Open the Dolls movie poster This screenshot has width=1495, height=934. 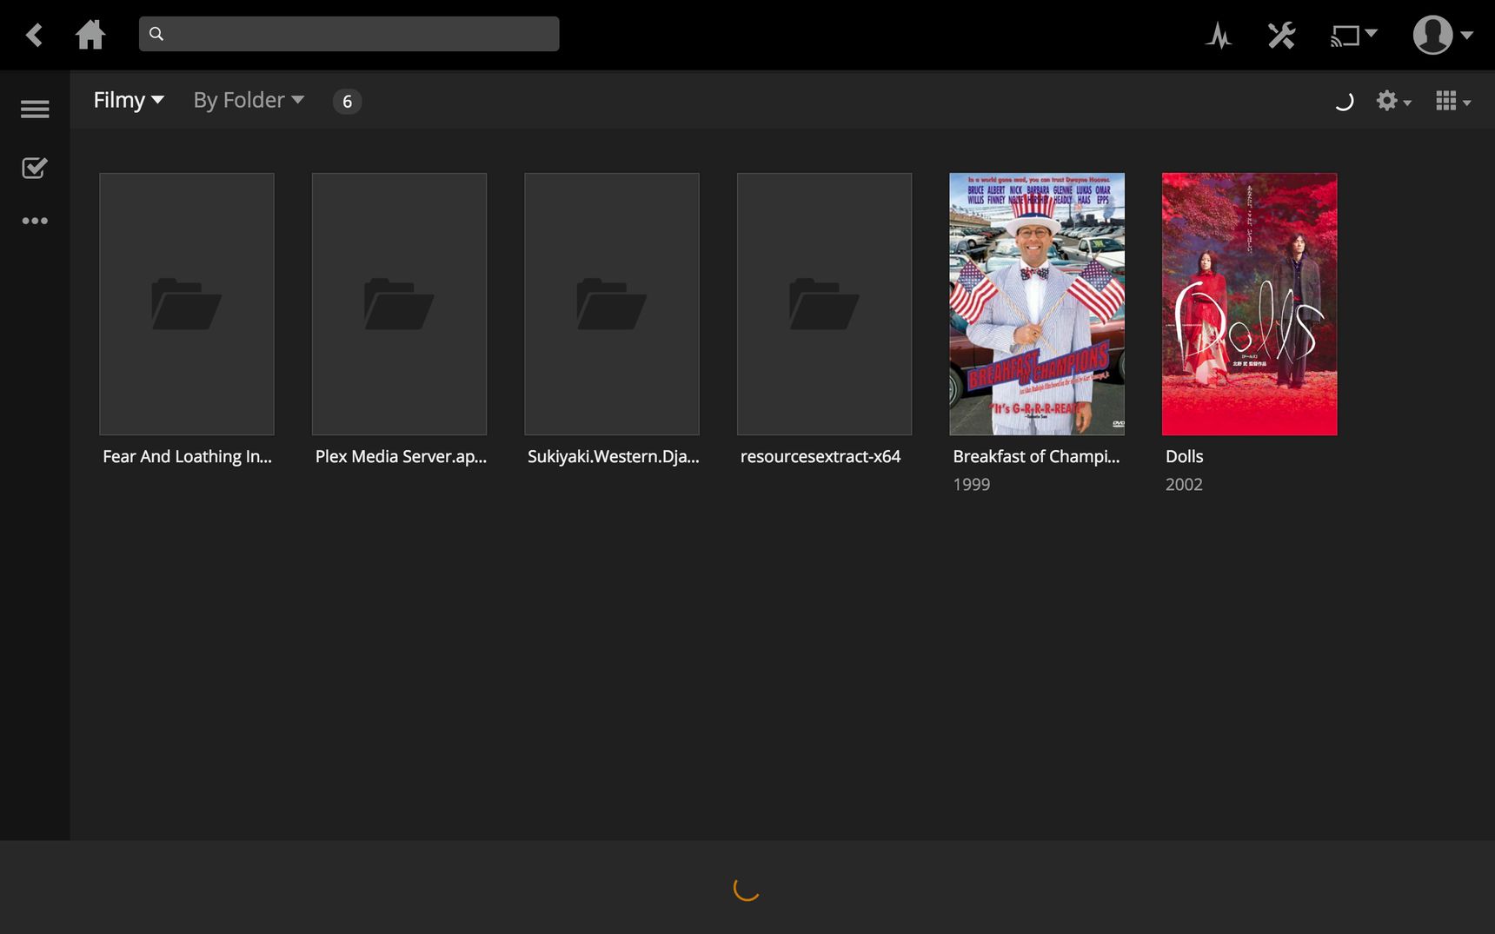click(x=1249, y=304)
